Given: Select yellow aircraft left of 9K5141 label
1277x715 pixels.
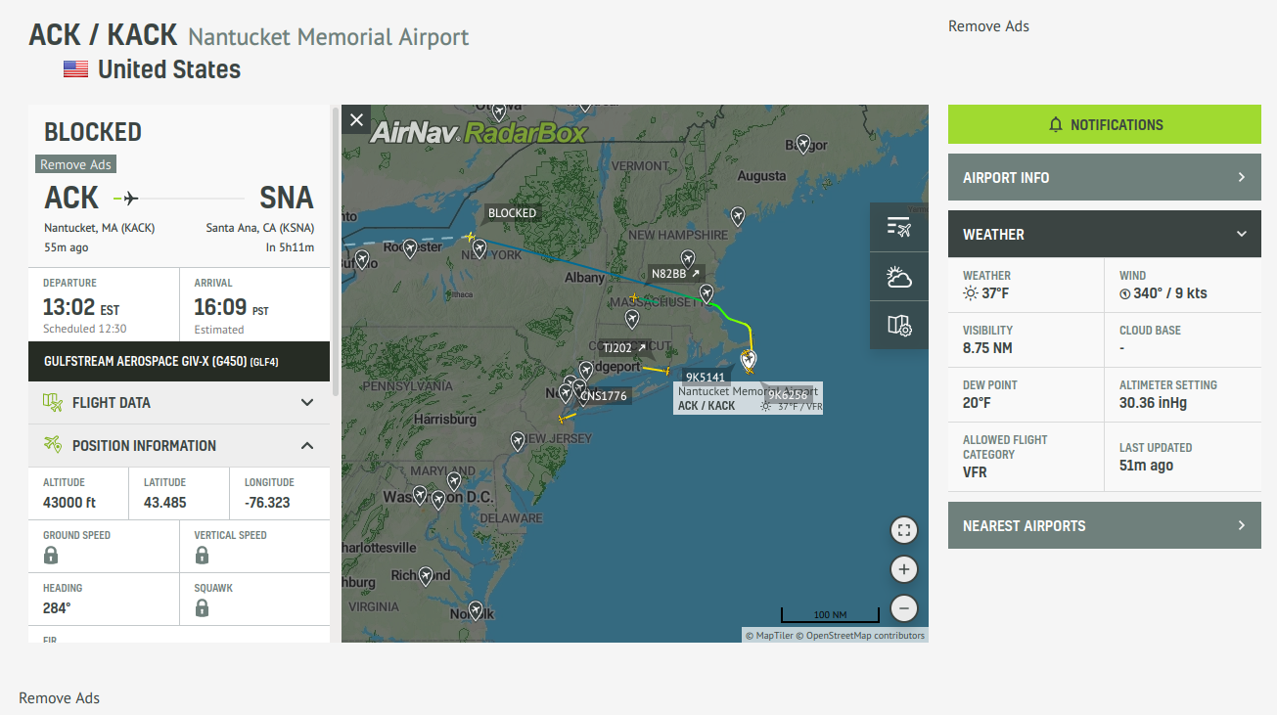Looking at the screenshot, I should pyautogui.click(x=665, y=372).
